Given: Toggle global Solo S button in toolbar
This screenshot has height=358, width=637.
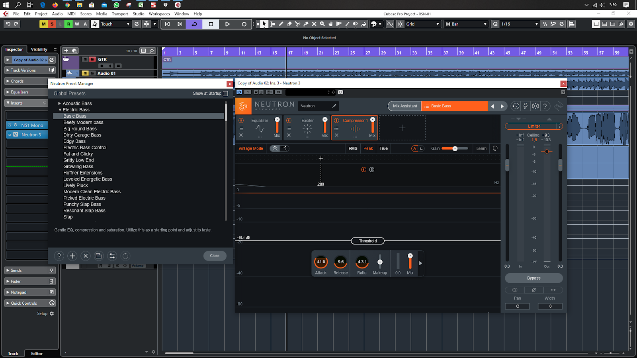Looking at the screenshot, I should (52, 24).
